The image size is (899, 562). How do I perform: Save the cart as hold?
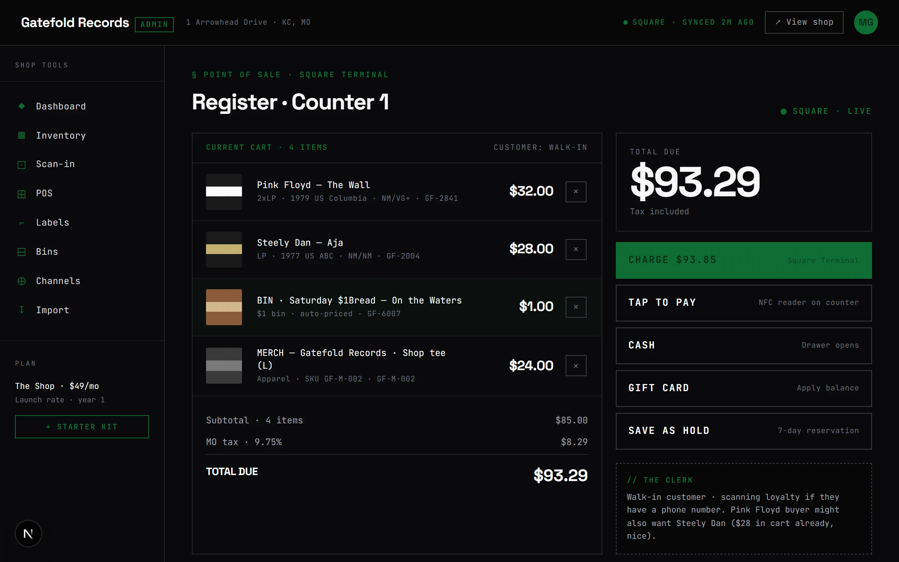pos(744,431)
